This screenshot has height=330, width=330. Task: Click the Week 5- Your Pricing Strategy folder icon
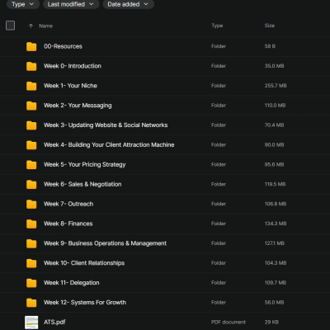pos(31,165)
